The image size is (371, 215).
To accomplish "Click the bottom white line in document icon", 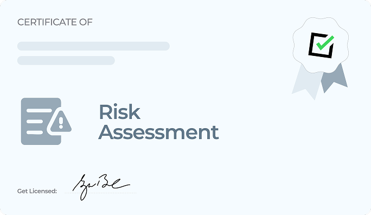I will (x=35, y=132).
